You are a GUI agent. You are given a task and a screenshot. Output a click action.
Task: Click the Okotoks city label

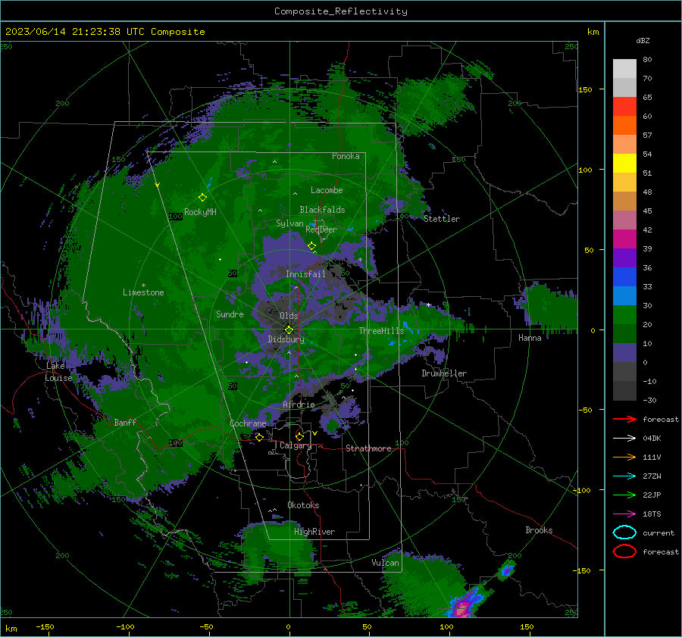point(303,505)
